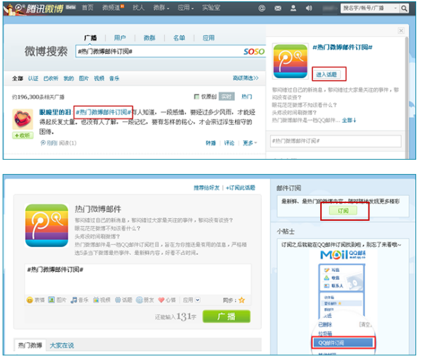Image resolution: width=426 pixels, height=360 pixels.
Task: Filter results by 全部
Action: (x=18, y=80)
